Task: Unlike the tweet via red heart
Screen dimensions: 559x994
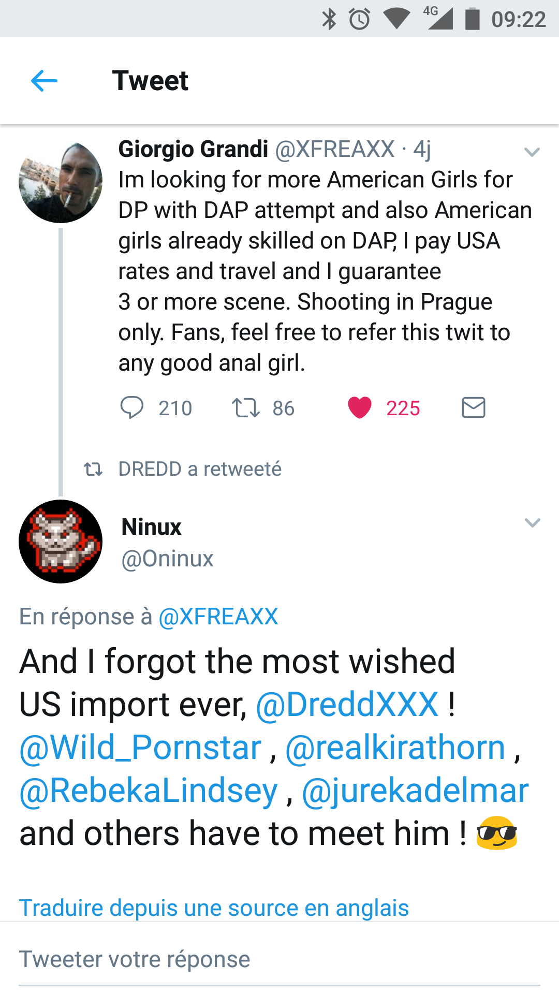Action: click(x=360, y=408)
